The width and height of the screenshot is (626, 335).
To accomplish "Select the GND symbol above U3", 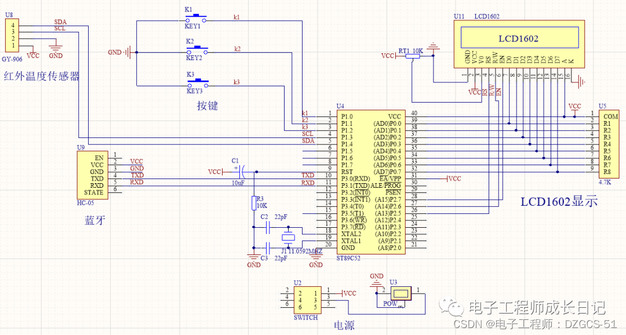I will click(376, 282).
